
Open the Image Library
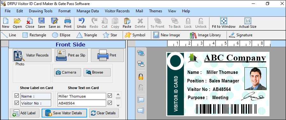[205, 35]
